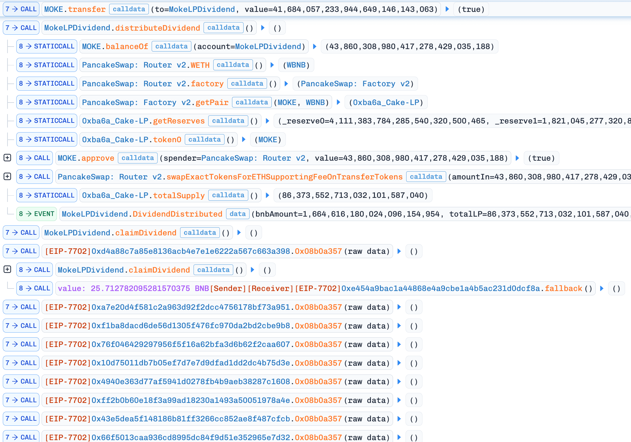Open address 0x76f046429297956f5f16a62bfa3d6b62f2caa607
Screen dimensions: 631x442
[191, 344]
